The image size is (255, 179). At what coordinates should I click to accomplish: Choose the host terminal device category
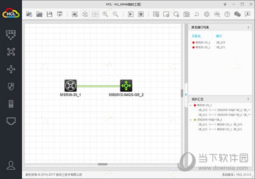point(11,104)
